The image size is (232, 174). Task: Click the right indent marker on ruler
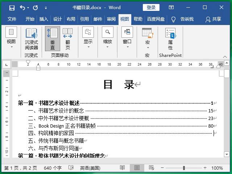click(218, 67)
